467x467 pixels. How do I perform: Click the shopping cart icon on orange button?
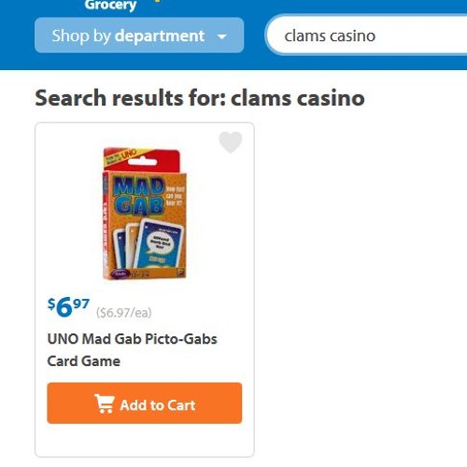(x=105, y=403)
